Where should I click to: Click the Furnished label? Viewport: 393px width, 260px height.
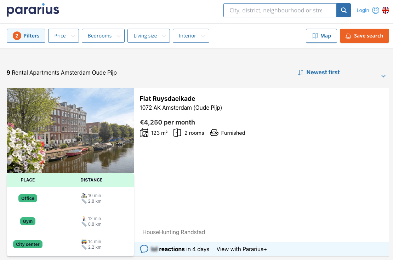[x=233, y=133]
